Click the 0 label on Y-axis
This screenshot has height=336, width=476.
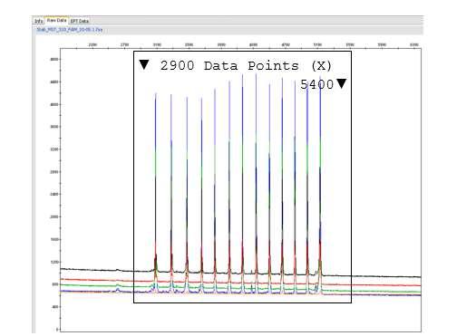[57, 330]
